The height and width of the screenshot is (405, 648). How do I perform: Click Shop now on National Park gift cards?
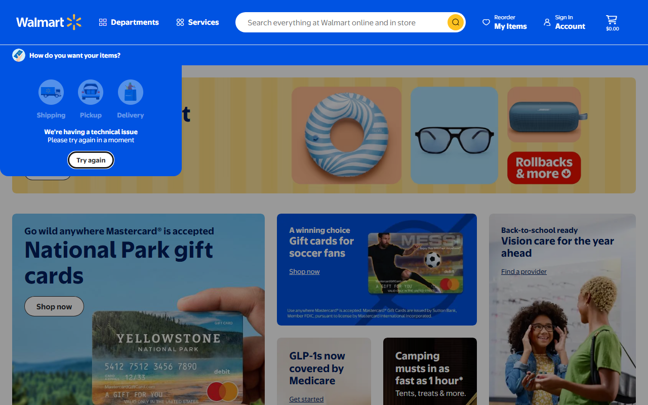point(54,306)
